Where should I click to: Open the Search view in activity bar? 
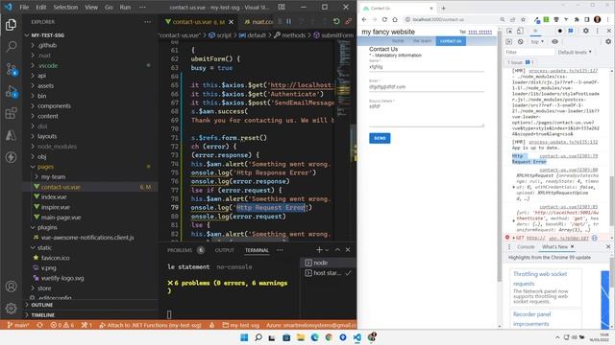coord(11,47)
